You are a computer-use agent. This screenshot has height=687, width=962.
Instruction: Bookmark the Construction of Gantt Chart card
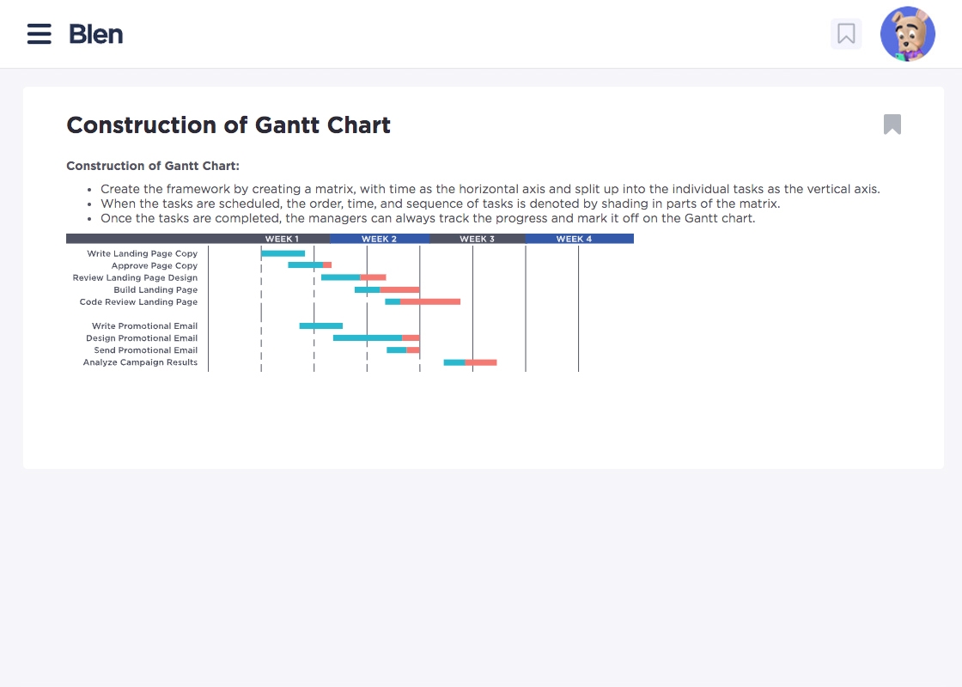pos(892,125)
